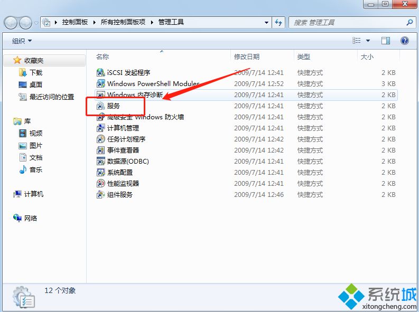Click the refresh button by address bar
The height and width of the screenshot is (312, 419).
coord(278,22)
